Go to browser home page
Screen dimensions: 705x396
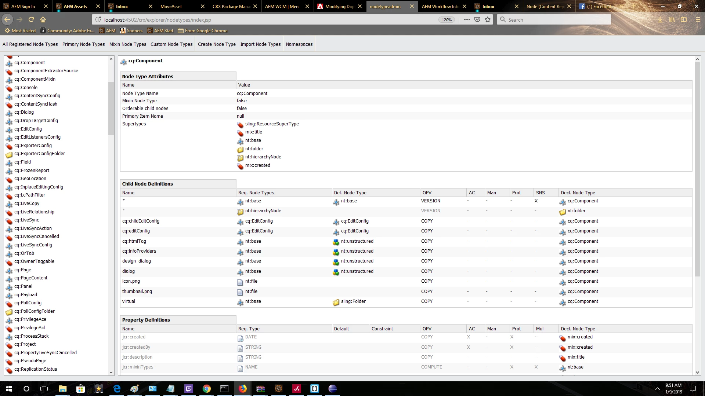coord(43,19)
